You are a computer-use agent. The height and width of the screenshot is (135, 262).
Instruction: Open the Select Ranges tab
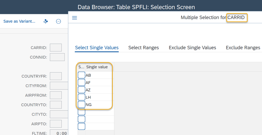tap(143, 48)
